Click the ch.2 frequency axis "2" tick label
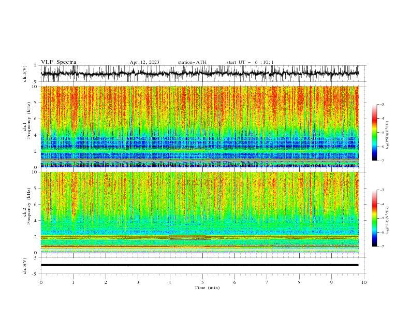The height and width of the screenshot is (317, 410). [x=36, y=237]
